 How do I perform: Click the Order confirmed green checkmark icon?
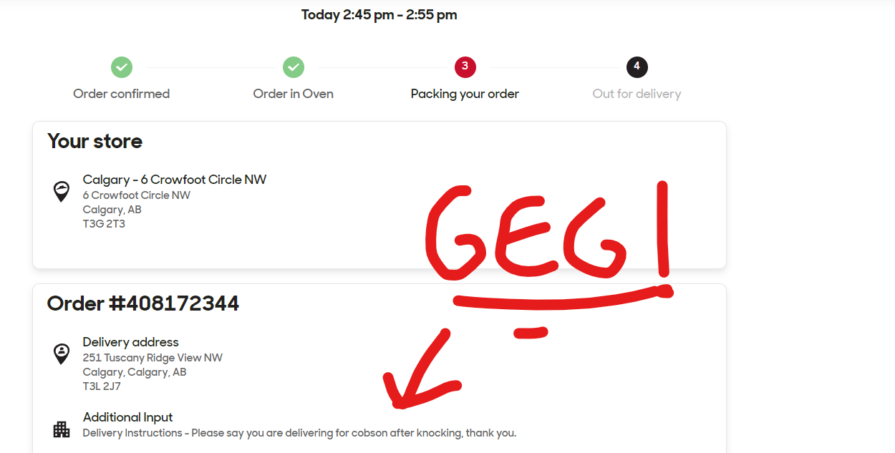(122, 67)
